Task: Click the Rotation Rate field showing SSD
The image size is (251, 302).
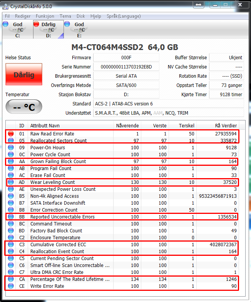Action: [226, 76]
